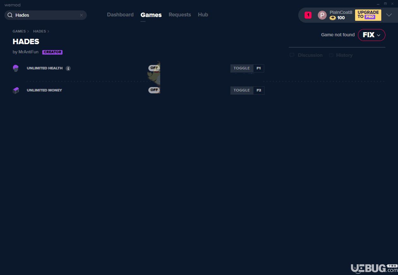Image resolution: width=398 pixels, height=275 pixels.
Task: Minimize the WeMod window
Action: [x=378, y=4]
